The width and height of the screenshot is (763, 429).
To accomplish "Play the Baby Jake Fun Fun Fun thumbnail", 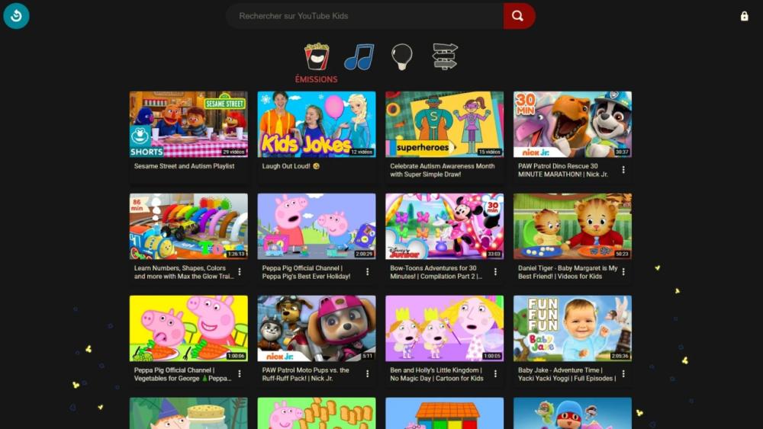I will (572, 328).
